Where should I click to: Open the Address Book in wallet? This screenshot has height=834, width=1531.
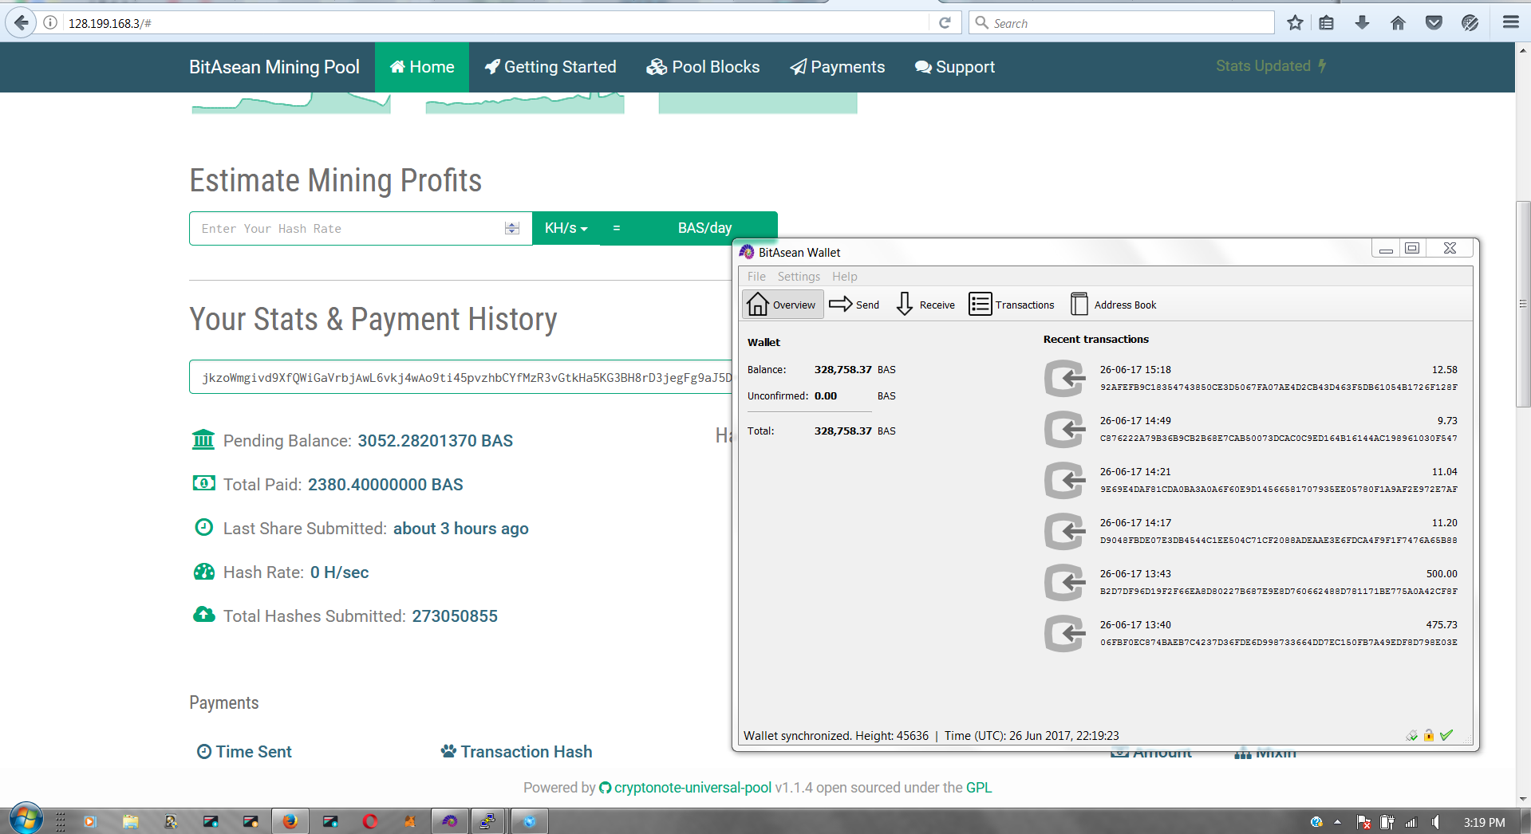[x=1113, y=305]
